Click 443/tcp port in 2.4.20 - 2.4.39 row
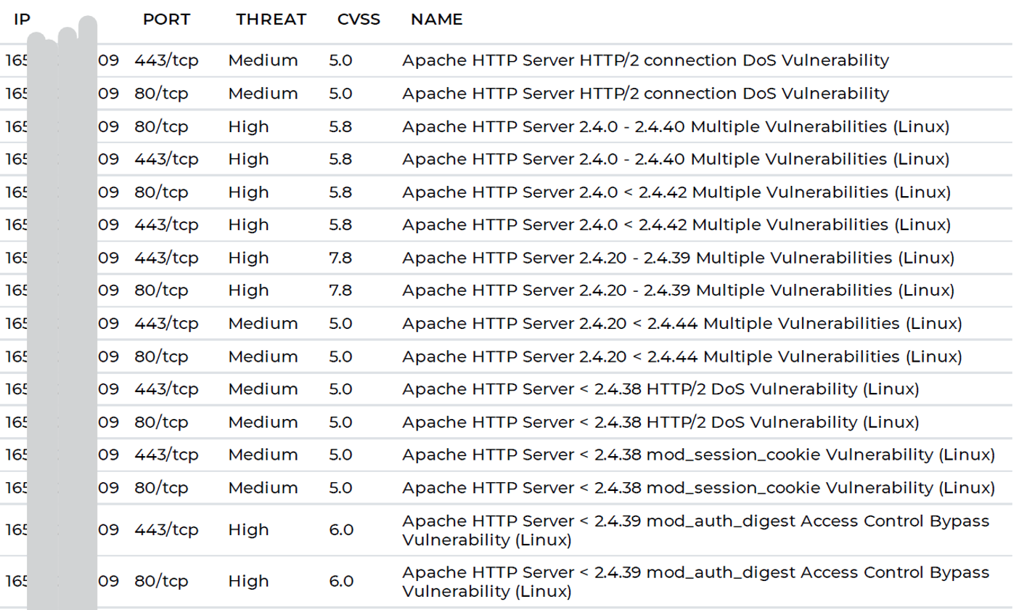The height and width of the screenshot is (610, 1027). 166,259
